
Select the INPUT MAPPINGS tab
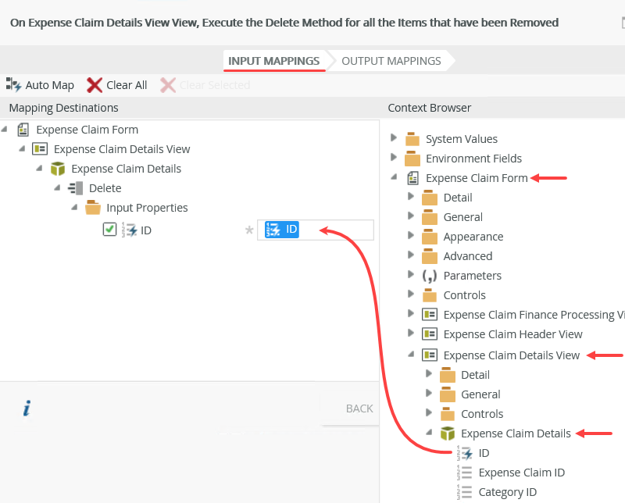(x=274, y=60)
